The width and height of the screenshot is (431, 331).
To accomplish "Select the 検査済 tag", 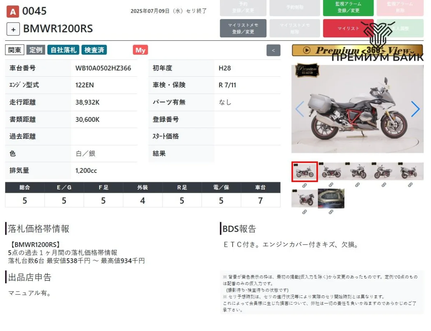I will point(94,50).
